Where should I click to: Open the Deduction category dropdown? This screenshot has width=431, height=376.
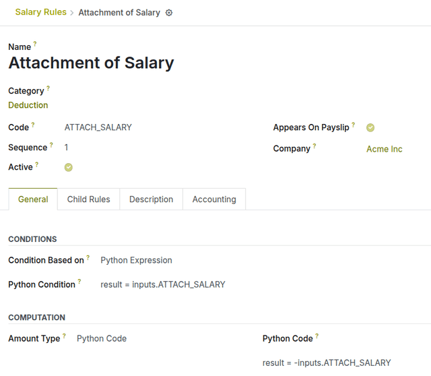pyautogui.click(x=28, y=105)
